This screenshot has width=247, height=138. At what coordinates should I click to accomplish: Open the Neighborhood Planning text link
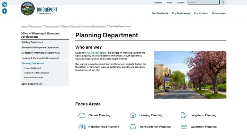[104, 126]
